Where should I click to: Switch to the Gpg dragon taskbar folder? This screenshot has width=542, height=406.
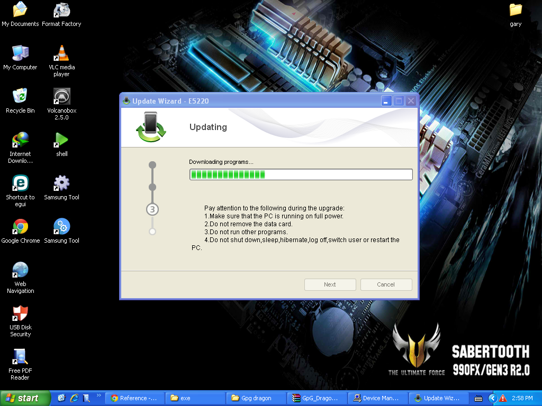point(256,398)
